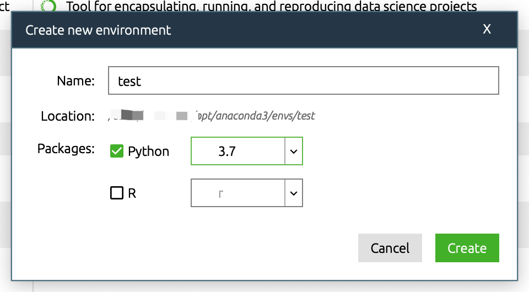
Task: Open the R version dropdown arrow
Action: [x=294, y=193]
